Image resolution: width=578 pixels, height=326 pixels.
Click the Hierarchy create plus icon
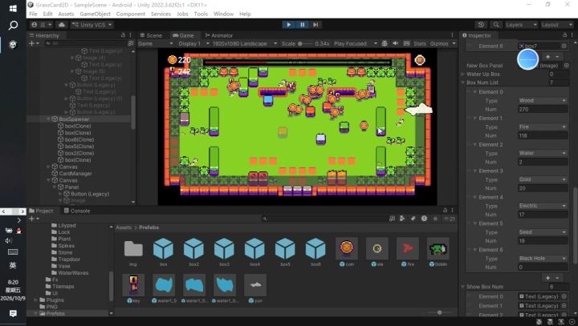pos(33,43)
